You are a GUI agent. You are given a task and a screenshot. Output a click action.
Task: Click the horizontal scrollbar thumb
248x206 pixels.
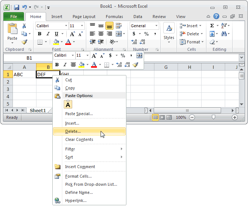tap(187, 110)
